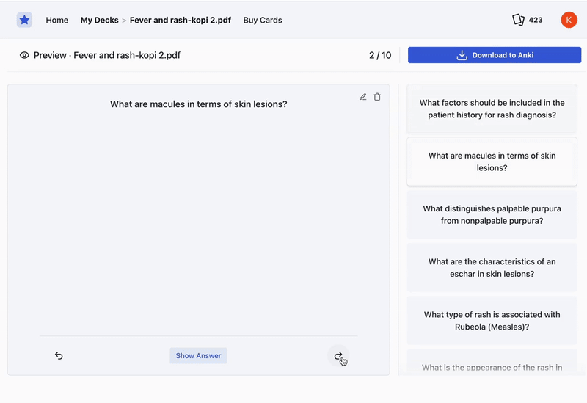Click the Download to Anki button
This screenshot has height=403, width=587.
coord(494,55)
